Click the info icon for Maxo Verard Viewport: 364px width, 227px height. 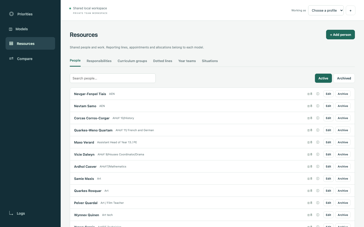click(318, 142)
